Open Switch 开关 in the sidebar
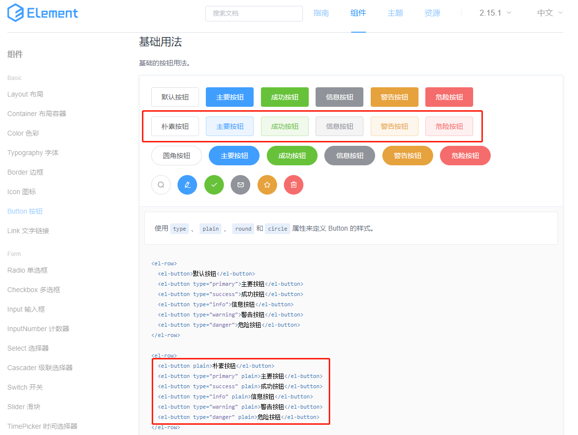The image size is (578, 435). point(25,387)
